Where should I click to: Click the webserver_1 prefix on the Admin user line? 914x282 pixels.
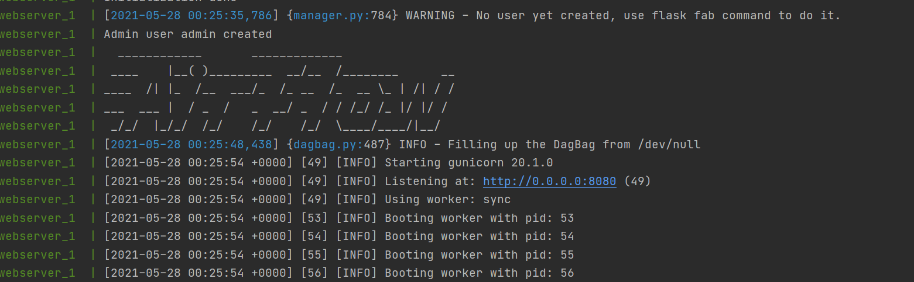tap(37, 34)
